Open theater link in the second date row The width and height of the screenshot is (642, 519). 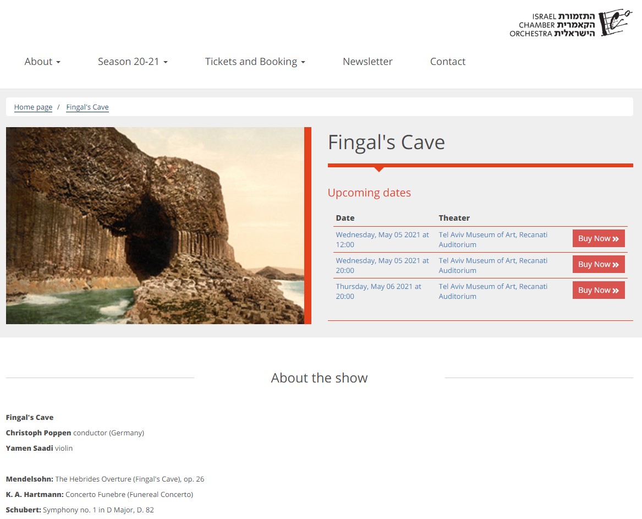point(492,265)
